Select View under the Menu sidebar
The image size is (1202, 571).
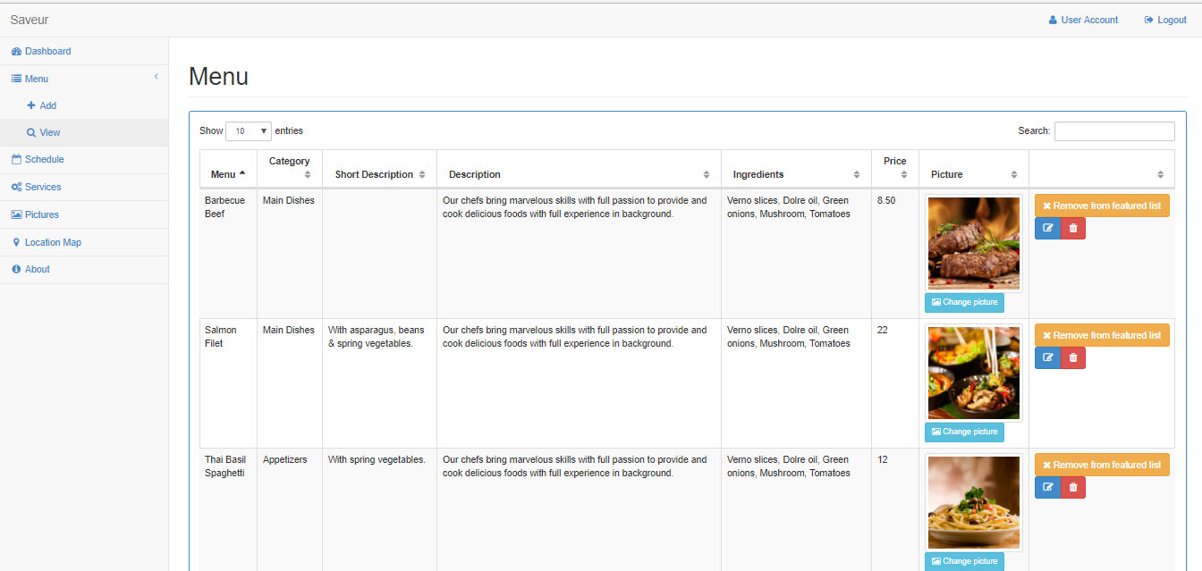[x=49, y=133]
